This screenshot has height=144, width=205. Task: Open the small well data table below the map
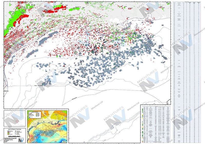156,124
